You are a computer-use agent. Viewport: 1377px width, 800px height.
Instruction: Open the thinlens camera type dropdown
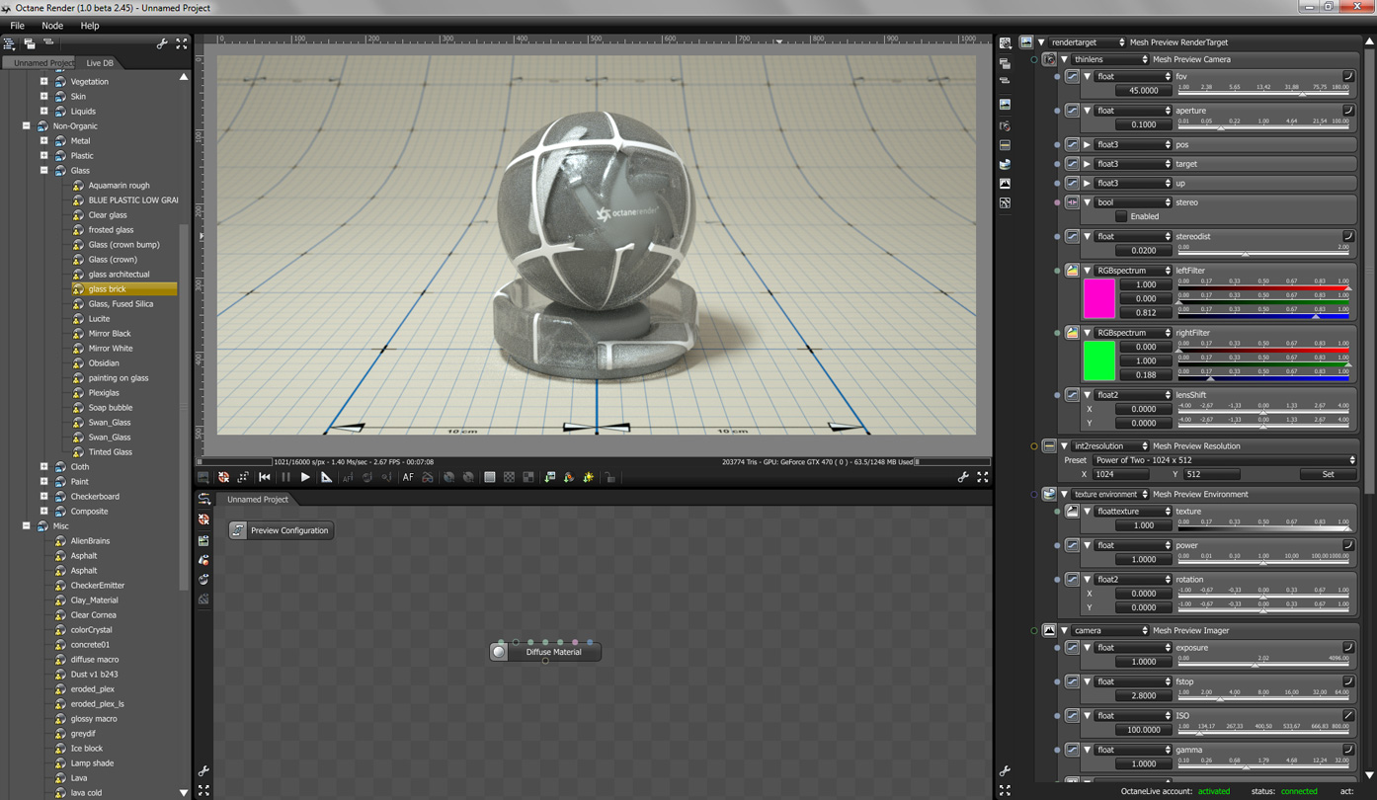point(1110,59)
